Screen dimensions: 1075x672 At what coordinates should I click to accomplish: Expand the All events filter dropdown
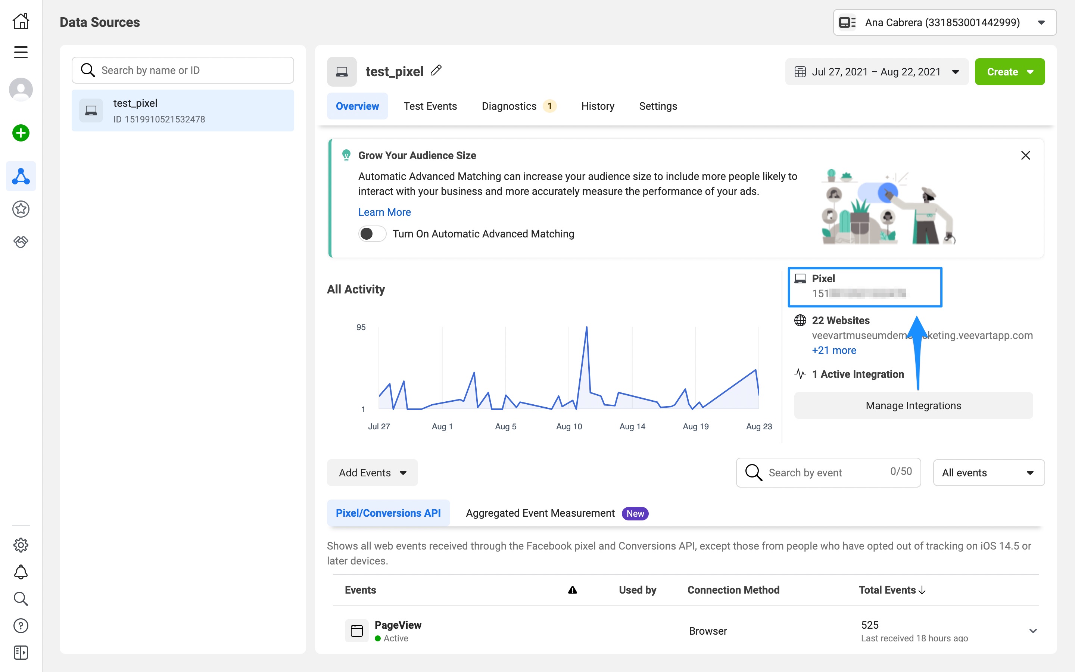coord(988,472)
